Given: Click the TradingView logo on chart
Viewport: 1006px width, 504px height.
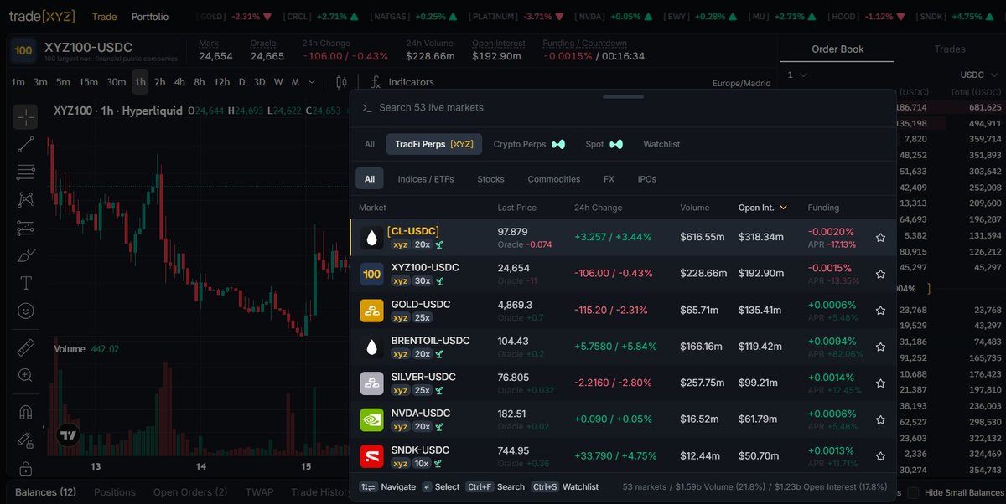Looking at the screenshot, I should [x=68, y=435].
